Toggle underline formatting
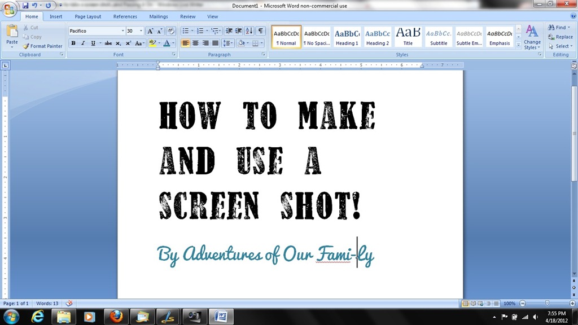Viewport: 578px width, 325px height. click(x=93, y=43)
